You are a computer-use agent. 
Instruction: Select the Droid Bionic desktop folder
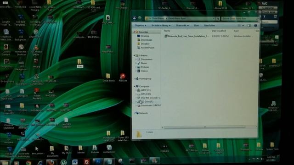[108, 77]
